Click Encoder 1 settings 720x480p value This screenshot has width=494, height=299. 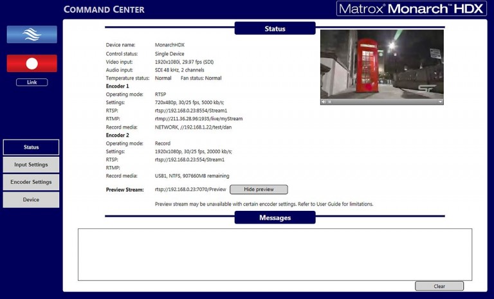point(190,102)
